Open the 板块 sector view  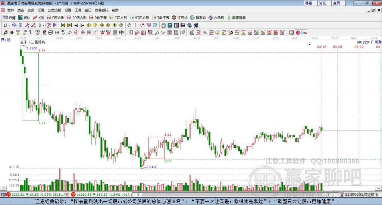tap(24, 18)
